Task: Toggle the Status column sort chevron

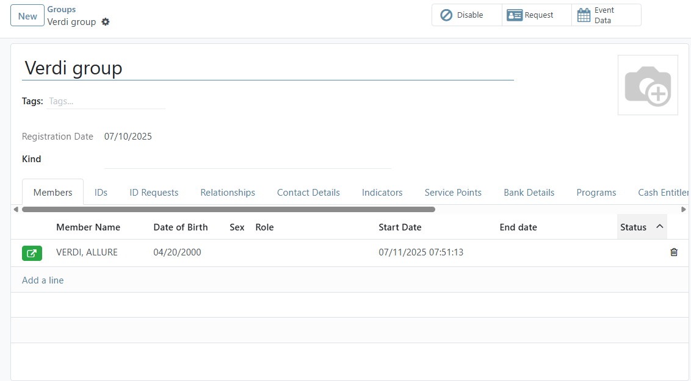Action: [x=660, y=226]
